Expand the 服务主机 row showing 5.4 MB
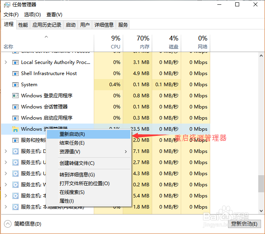265x234 pixels. [6, 195]
